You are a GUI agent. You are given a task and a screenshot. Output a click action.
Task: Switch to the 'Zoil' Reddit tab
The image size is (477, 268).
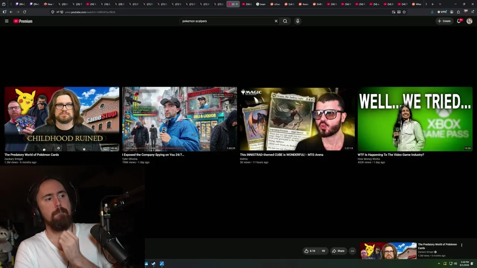[289, 4]
